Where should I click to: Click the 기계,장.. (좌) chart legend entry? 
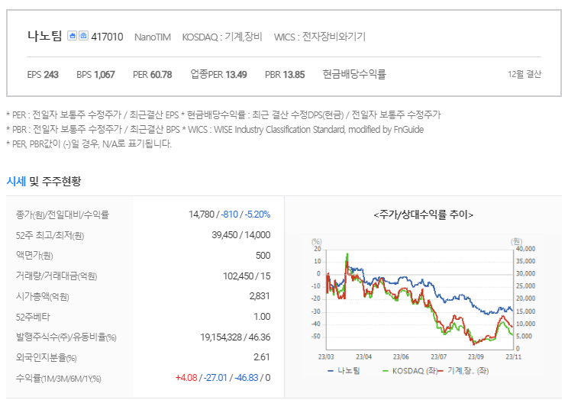pos(463,371)
